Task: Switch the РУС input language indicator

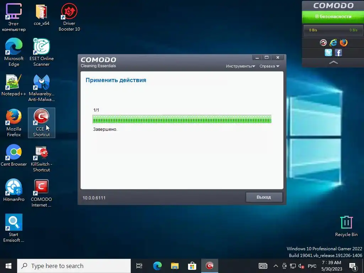Action: point(312,266)
